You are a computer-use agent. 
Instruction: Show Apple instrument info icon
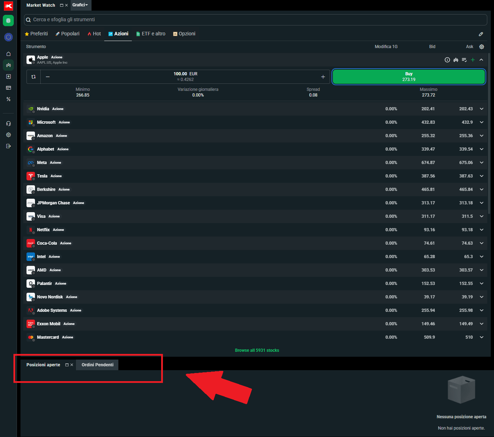[447, 60]
